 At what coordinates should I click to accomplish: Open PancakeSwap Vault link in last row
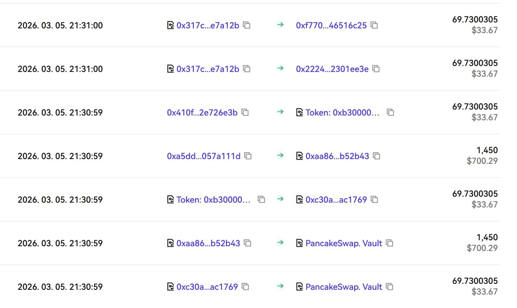(344, 287)
